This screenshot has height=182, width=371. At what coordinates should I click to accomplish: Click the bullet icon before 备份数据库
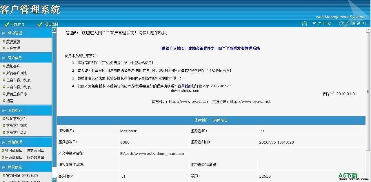[3, 151]
